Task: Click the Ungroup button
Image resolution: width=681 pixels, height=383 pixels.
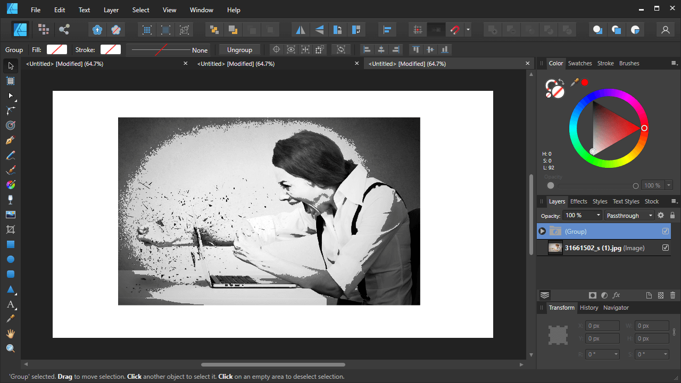Action: (x=239, y=50)
